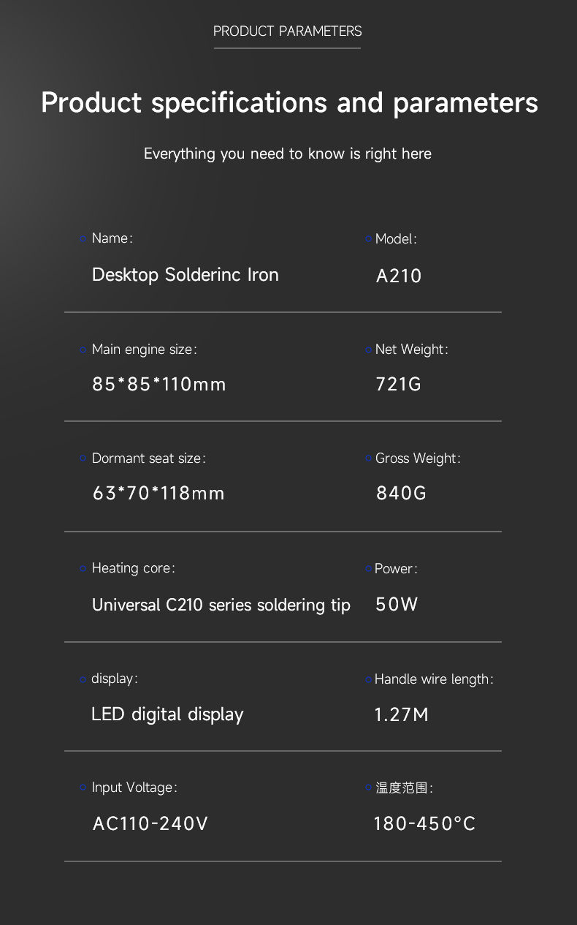Select the A210 model value
The width and height of the screenshot is (577, 925).
(x=399, y=276)
